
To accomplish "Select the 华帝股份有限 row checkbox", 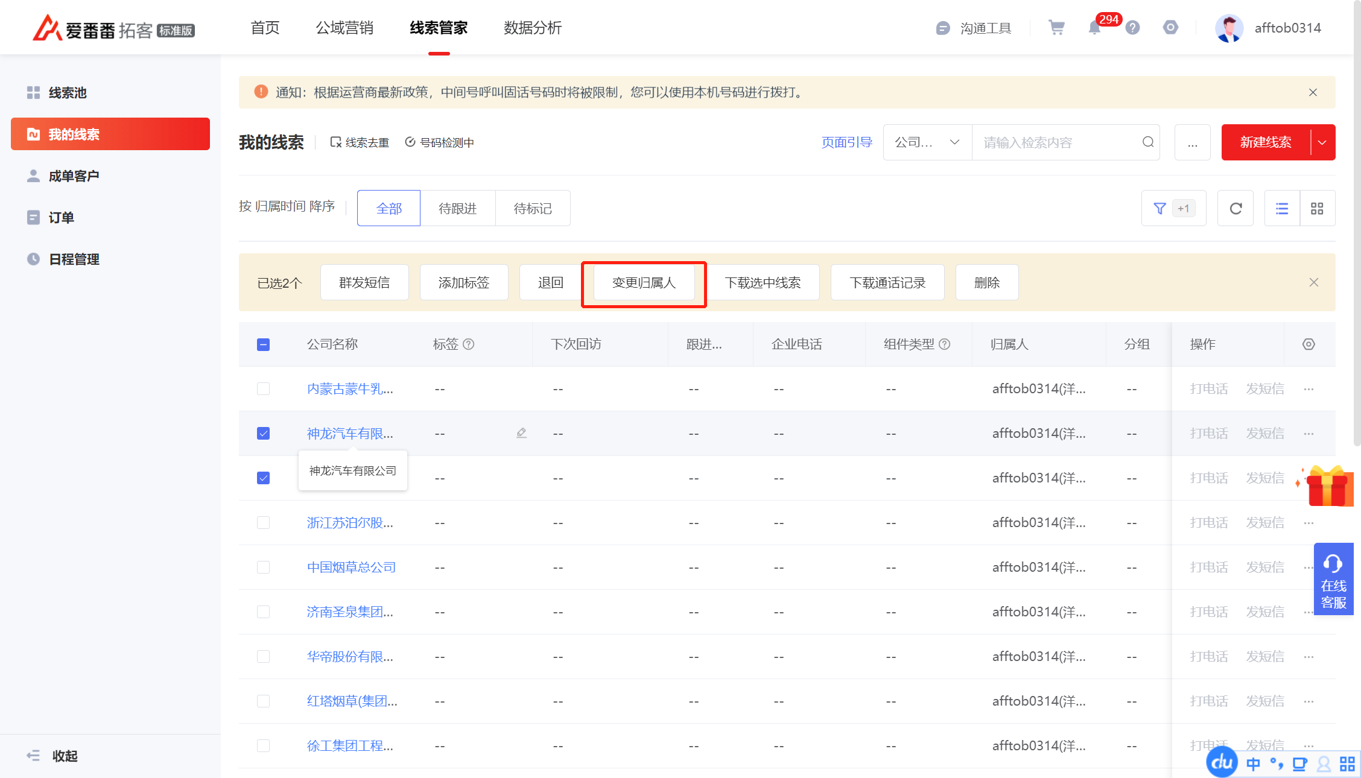I will [x=263, y=657].
